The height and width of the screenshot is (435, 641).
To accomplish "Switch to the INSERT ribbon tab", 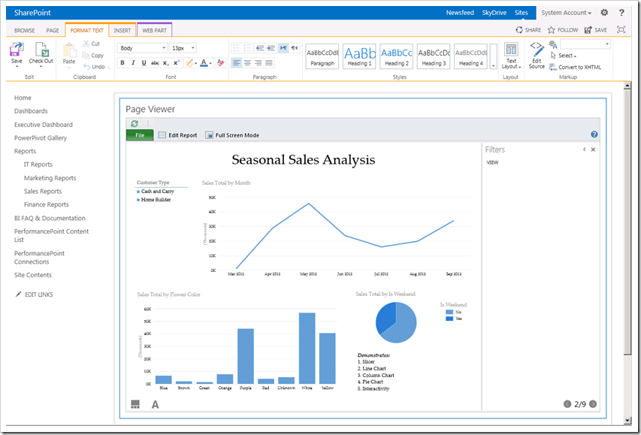I will click(x=122, y=29).
